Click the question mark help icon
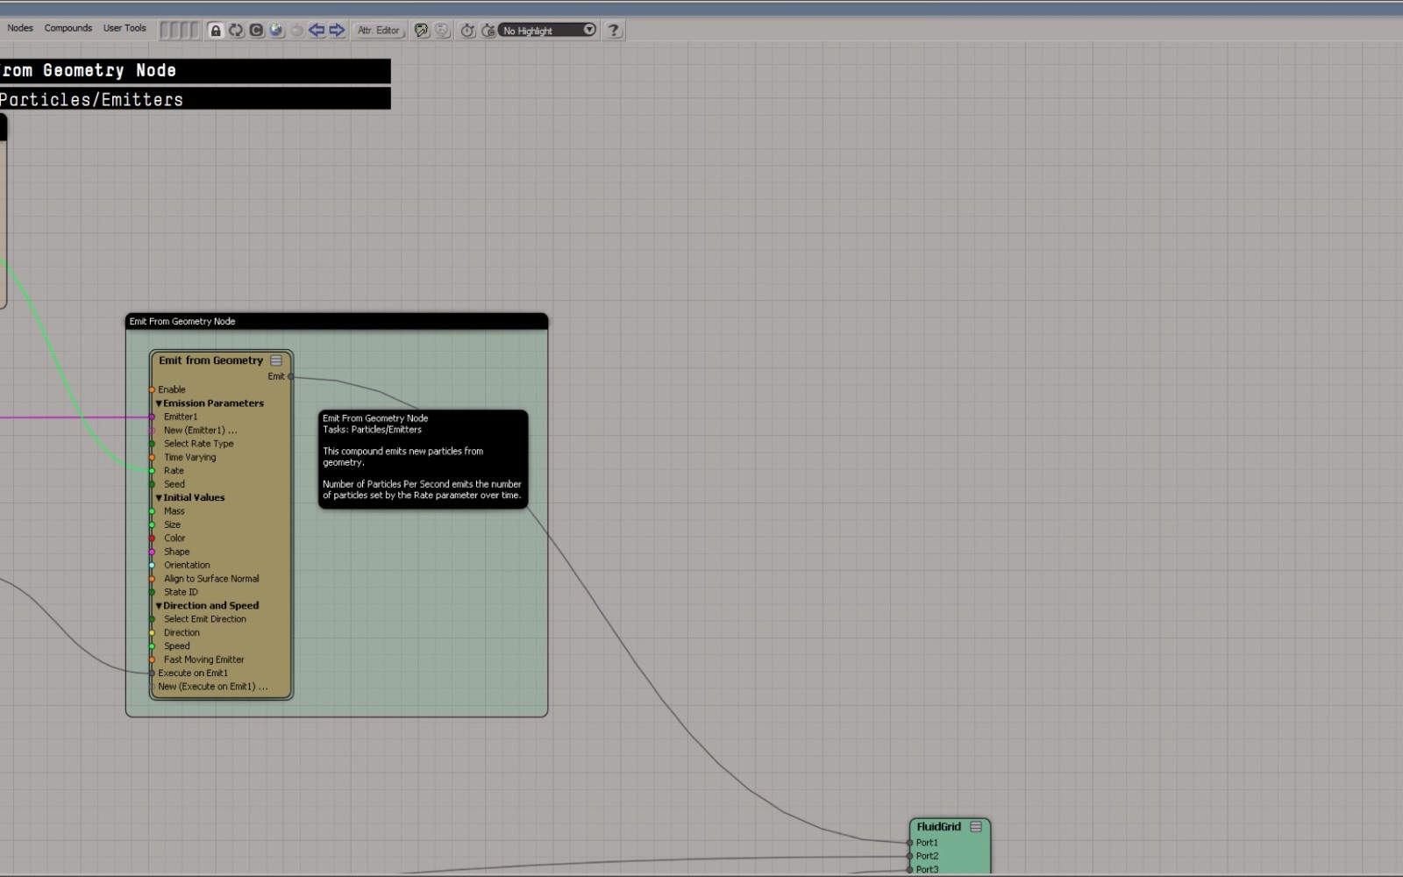Image resolution: width=1403 pixels, height=877 pixels. [x=614, y=30]
